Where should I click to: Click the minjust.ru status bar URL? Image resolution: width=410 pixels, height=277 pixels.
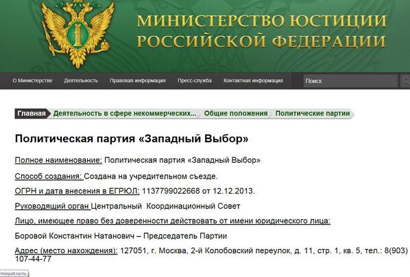click(x=14, y=274)
